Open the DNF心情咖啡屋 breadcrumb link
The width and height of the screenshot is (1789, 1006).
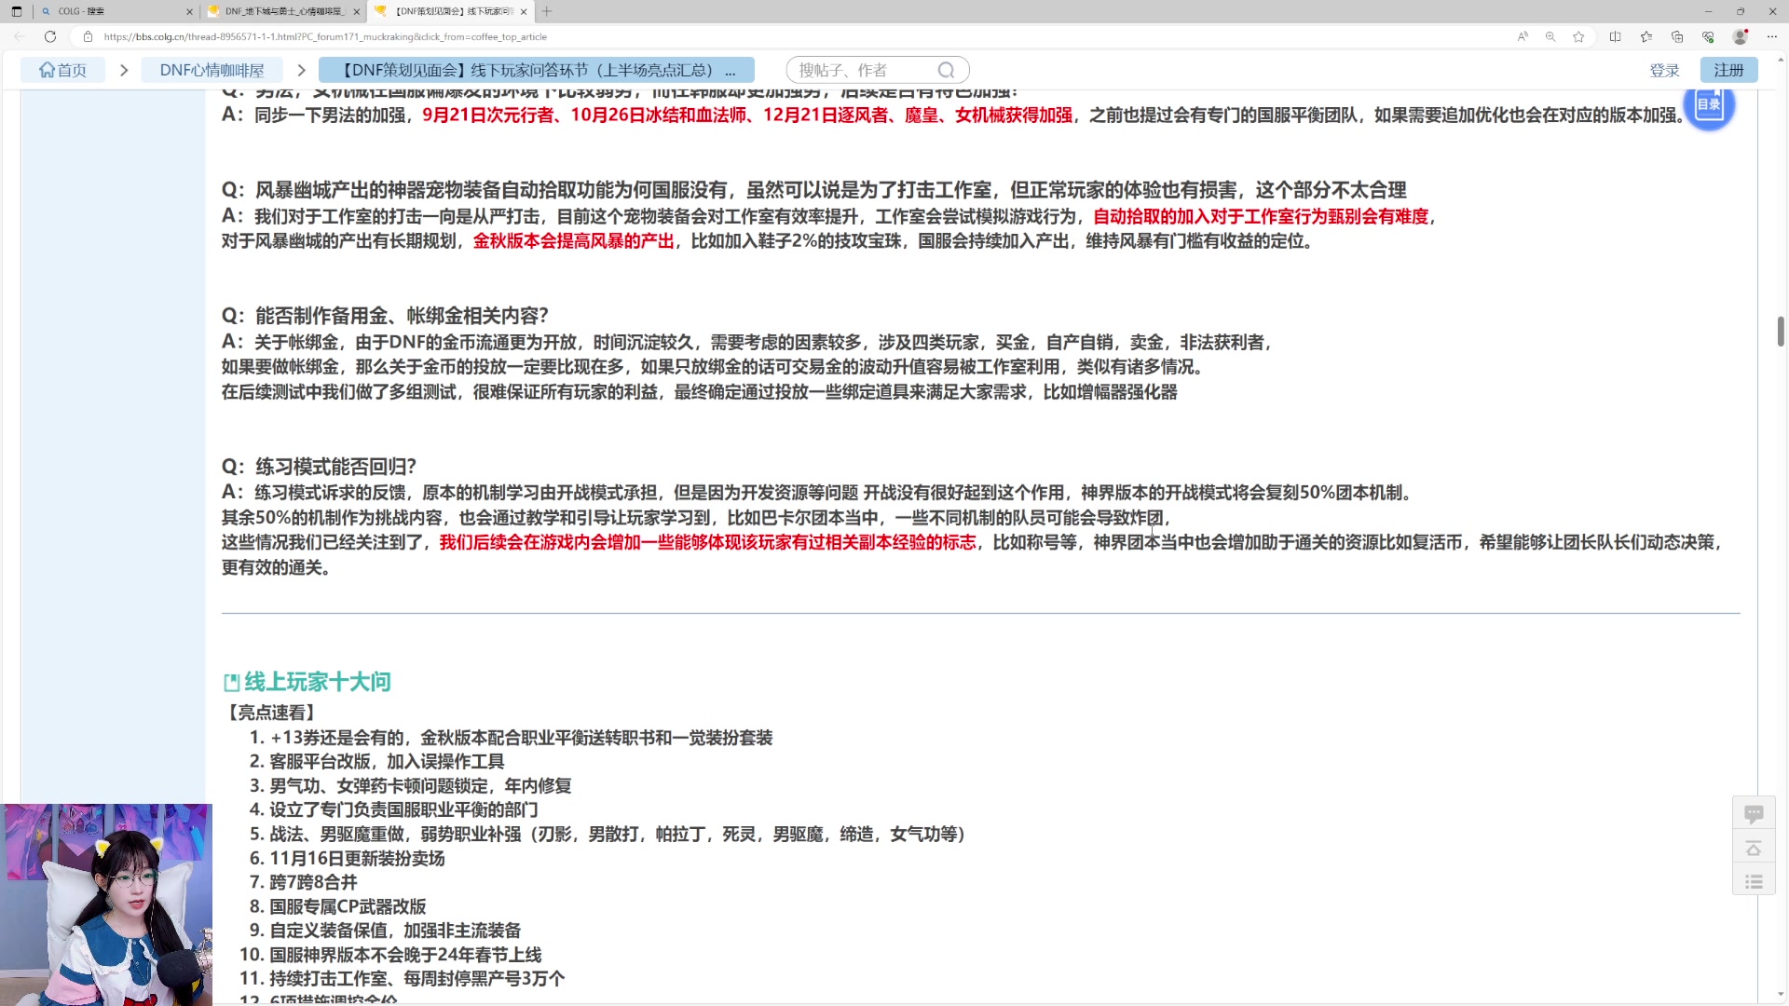(212, 70)
